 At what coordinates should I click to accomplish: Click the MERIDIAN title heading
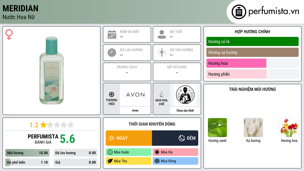20,9
